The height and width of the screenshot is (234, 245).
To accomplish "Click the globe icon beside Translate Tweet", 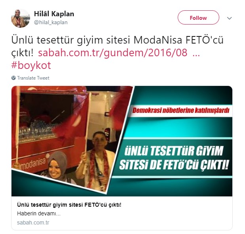I will [13, 78].
